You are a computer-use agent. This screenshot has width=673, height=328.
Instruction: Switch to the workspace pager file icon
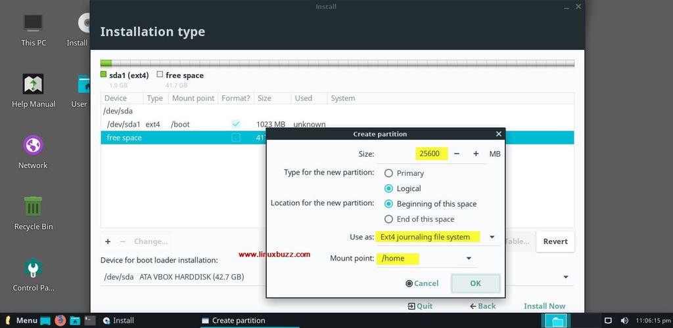556,320
